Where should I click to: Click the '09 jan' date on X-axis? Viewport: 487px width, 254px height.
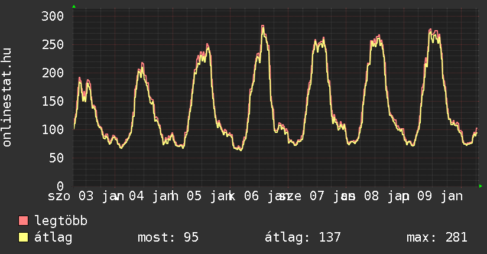coord(439,196)
